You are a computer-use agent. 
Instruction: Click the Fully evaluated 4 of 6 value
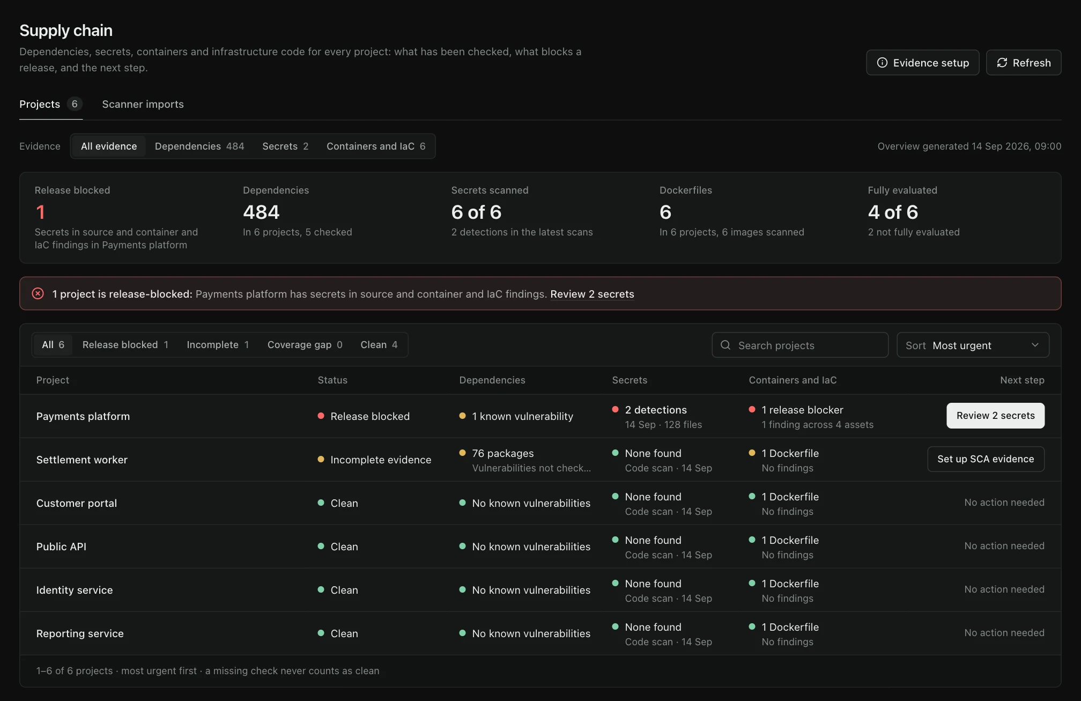[893, 212]
